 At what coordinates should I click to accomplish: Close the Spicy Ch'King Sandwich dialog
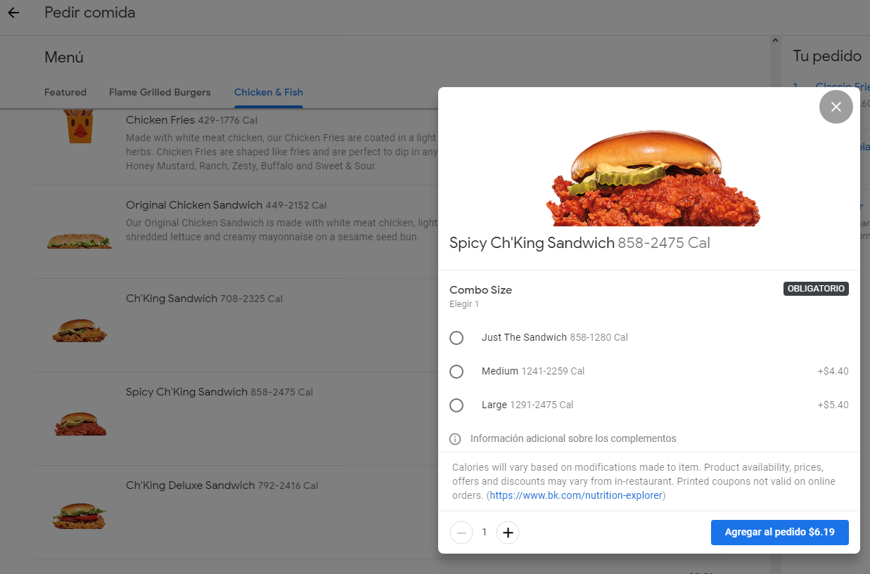(x=836, y=107)
